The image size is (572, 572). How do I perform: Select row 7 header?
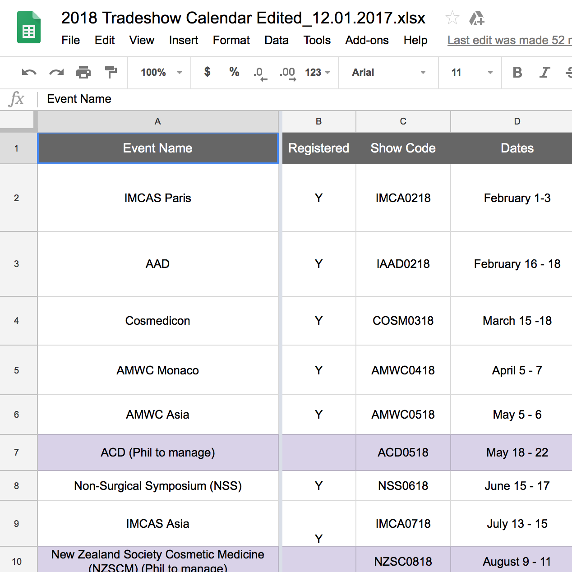pyautogui.click(x=18, y=452)
